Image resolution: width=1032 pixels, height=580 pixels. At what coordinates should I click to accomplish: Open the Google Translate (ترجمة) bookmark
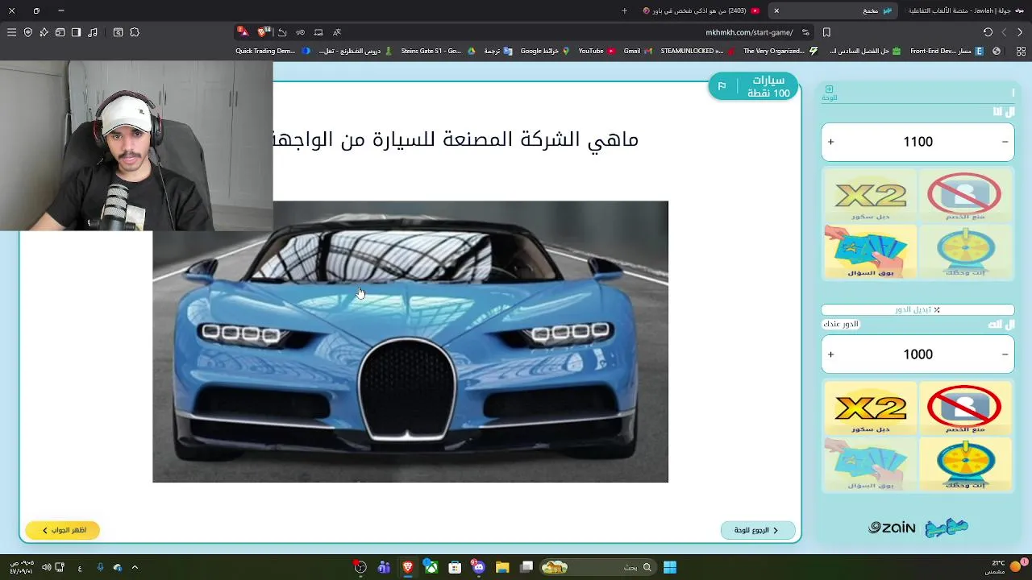[497, 51]
